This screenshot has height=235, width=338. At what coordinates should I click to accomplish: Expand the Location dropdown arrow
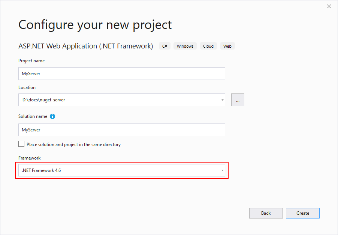(x=222, y=100)
